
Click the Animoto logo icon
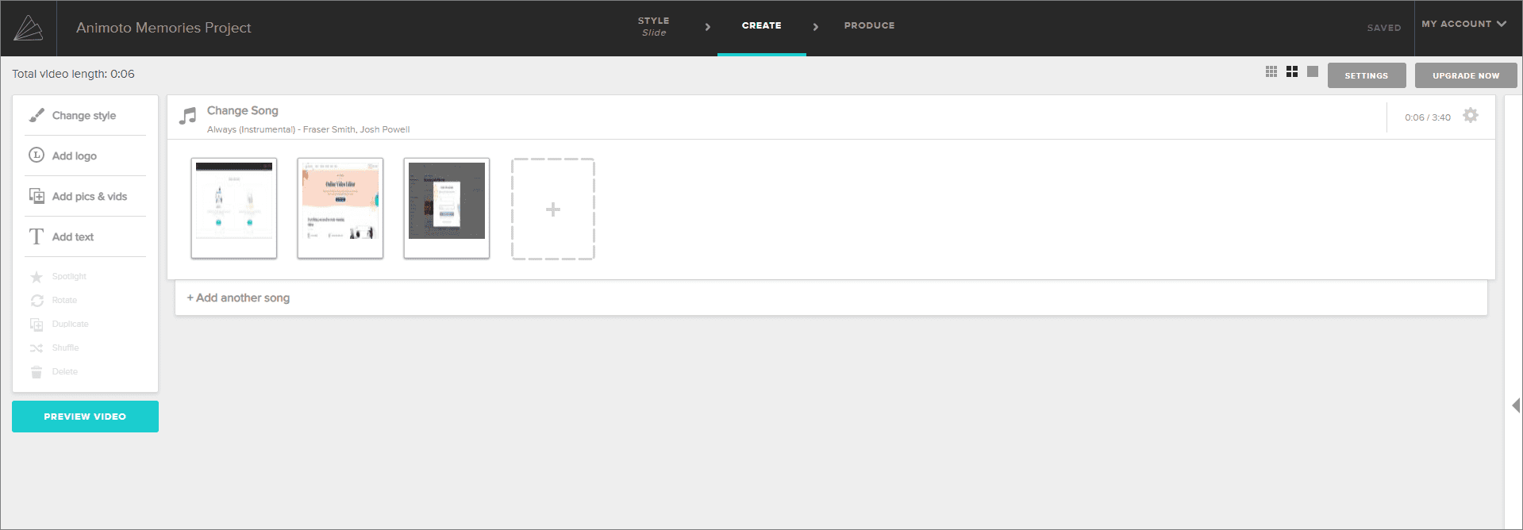(29, 29)
